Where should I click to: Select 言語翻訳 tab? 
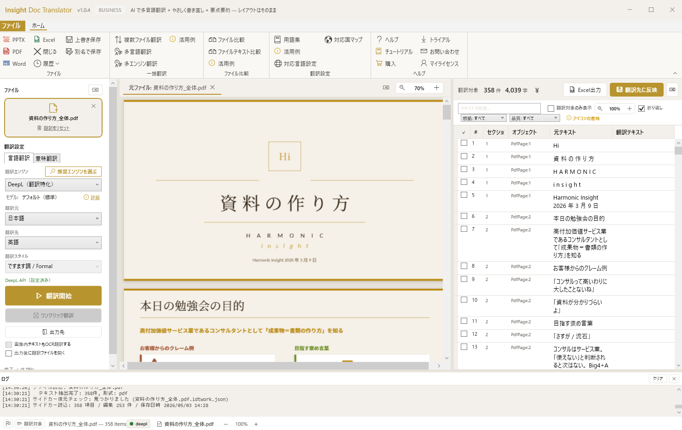(x=19, y=158)
